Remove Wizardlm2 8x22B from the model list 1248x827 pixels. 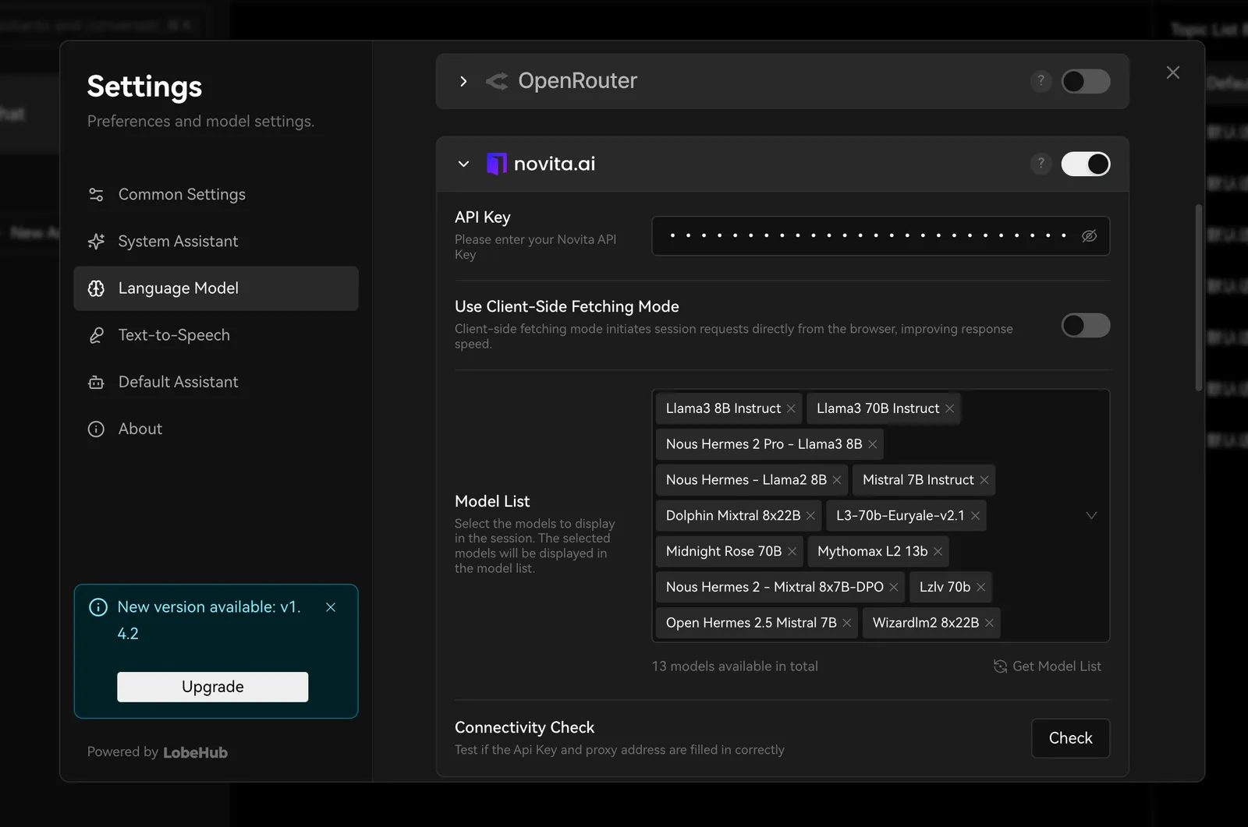(x=989, y=623)
